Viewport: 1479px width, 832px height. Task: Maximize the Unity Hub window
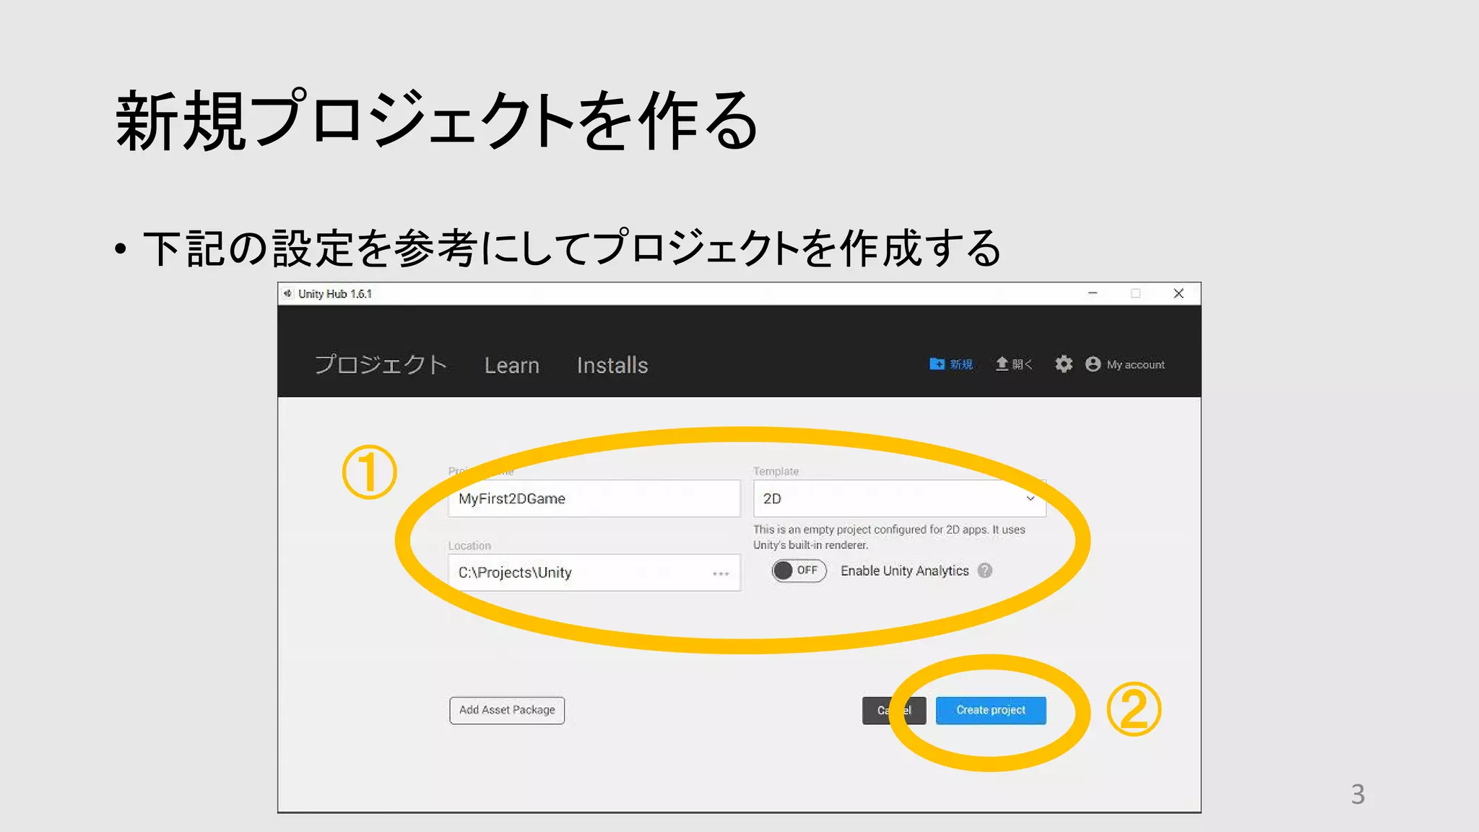(x=1135, y=293)
